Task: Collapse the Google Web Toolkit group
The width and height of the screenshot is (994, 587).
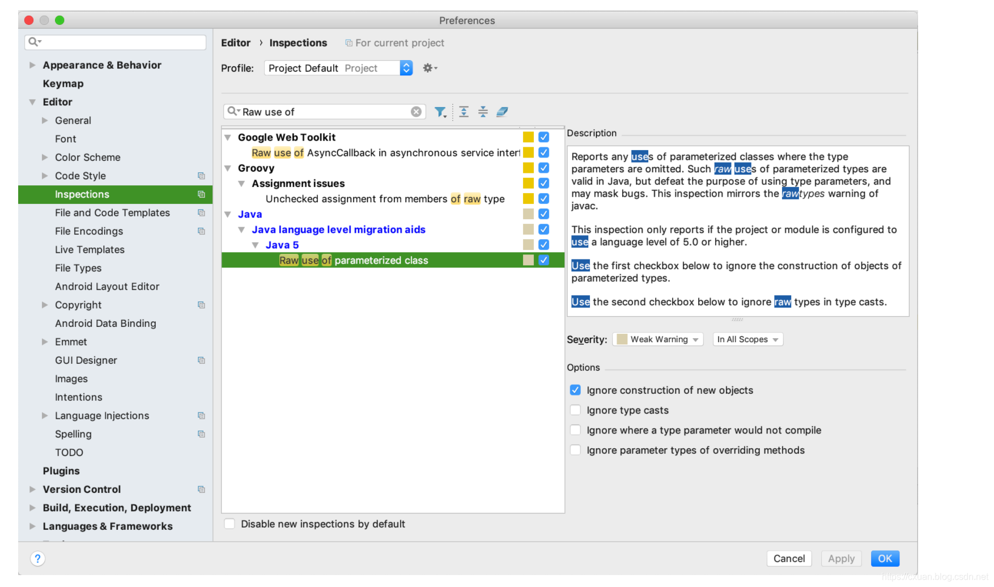Action: pos(228,138)
